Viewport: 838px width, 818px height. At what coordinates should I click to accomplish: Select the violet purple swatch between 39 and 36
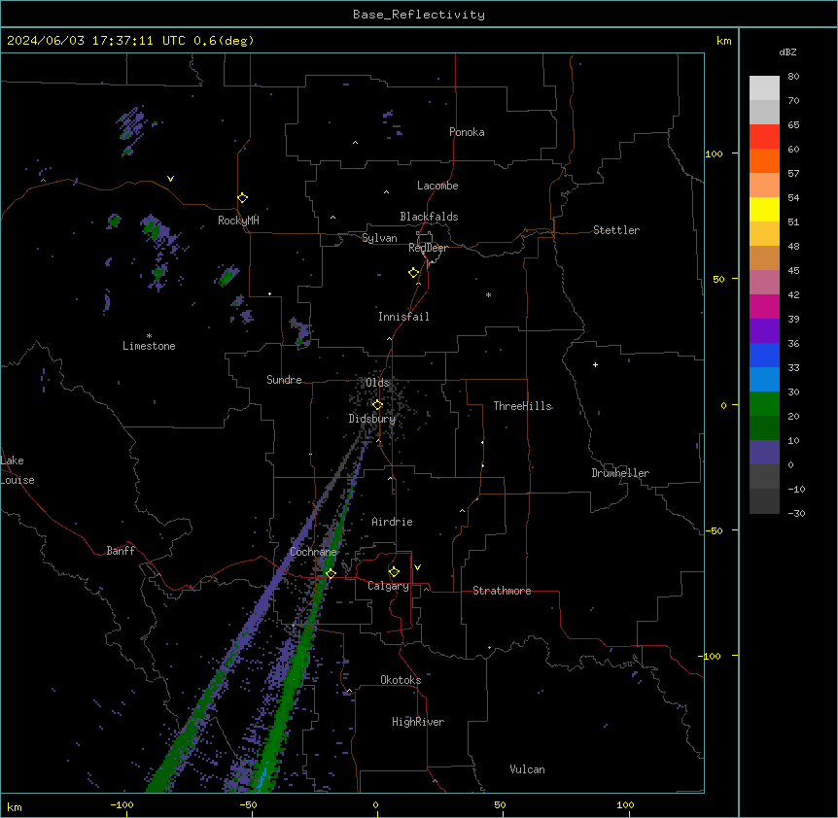coord(764,331)
